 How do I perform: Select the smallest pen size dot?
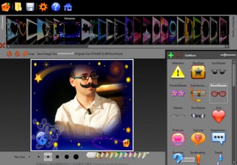tap(29, 157)
